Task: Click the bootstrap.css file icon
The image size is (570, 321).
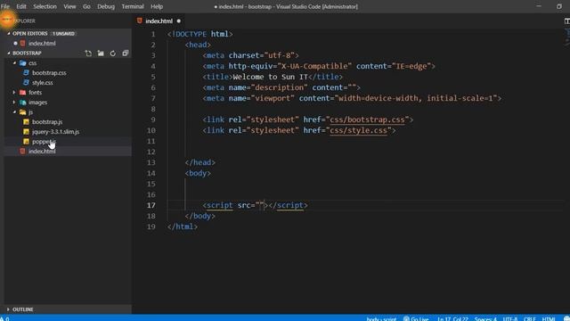Action: tap(26, 73)
